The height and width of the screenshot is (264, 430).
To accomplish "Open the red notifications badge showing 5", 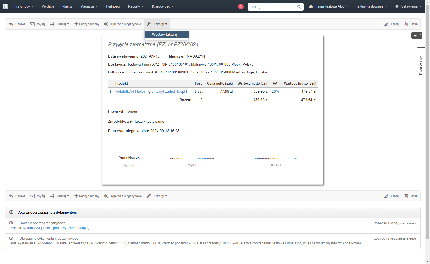I will [241, 7].
